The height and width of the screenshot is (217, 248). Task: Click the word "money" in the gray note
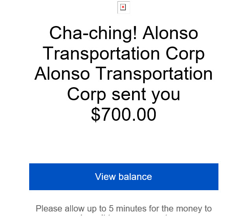189,209
